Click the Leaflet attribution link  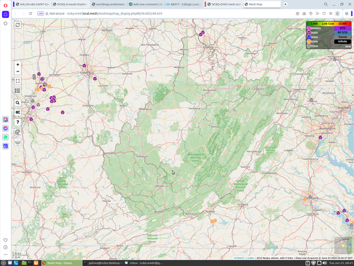(x=250, y=258)
